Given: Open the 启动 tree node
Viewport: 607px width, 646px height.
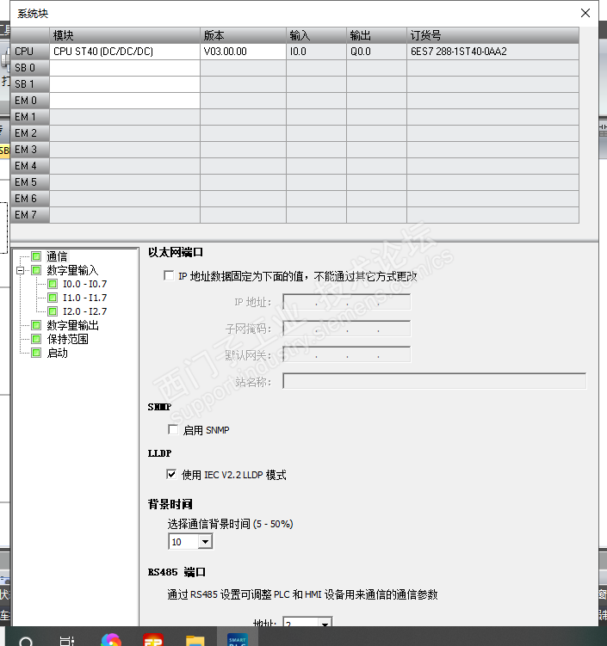Looking at the screenshot, I should point(57,353).
